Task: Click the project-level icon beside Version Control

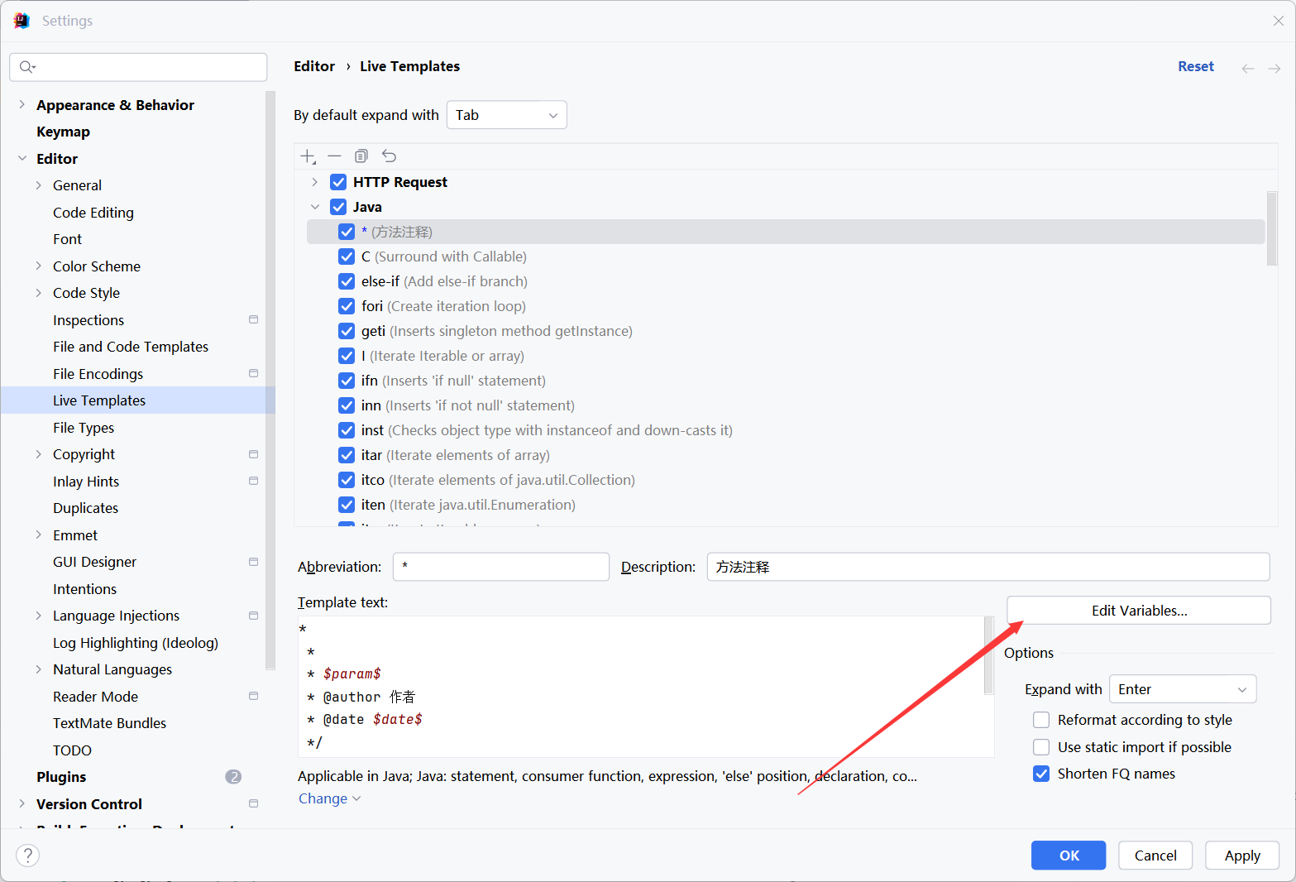Action: pos(253,803)
